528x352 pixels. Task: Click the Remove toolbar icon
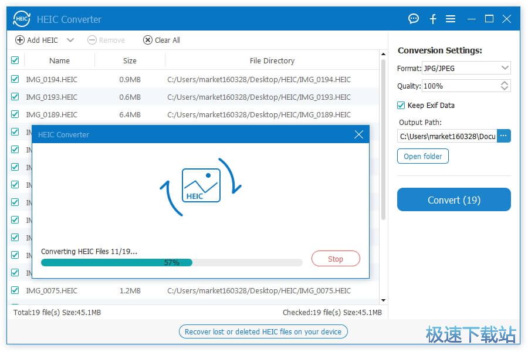pos(92,40)
